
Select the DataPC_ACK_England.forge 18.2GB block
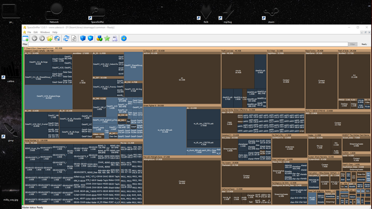coord(49,97)
